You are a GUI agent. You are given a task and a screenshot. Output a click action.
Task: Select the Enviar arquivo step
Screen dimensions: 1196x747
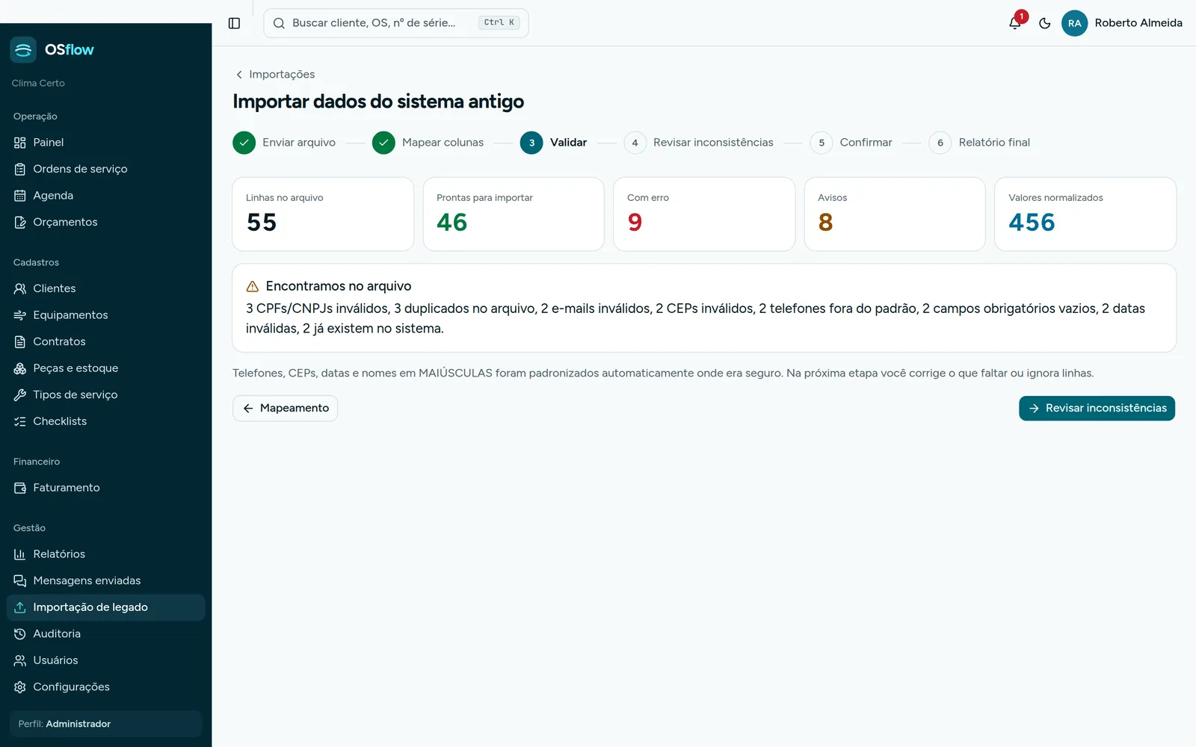point(284,143)
